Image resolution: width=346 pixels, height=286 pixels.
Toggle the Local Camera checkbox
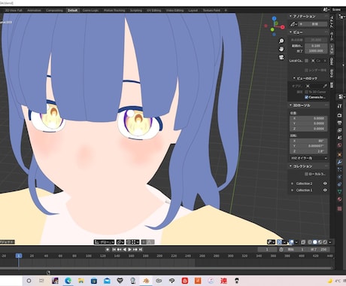(x=306, y=61)
